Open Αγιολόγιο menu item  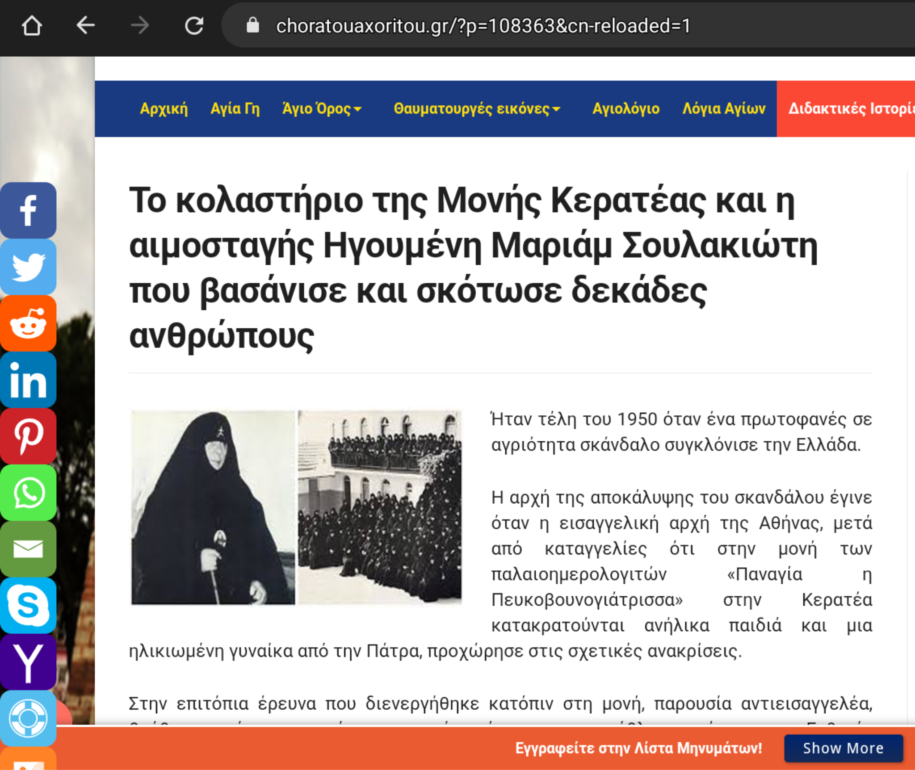(625, 109)
